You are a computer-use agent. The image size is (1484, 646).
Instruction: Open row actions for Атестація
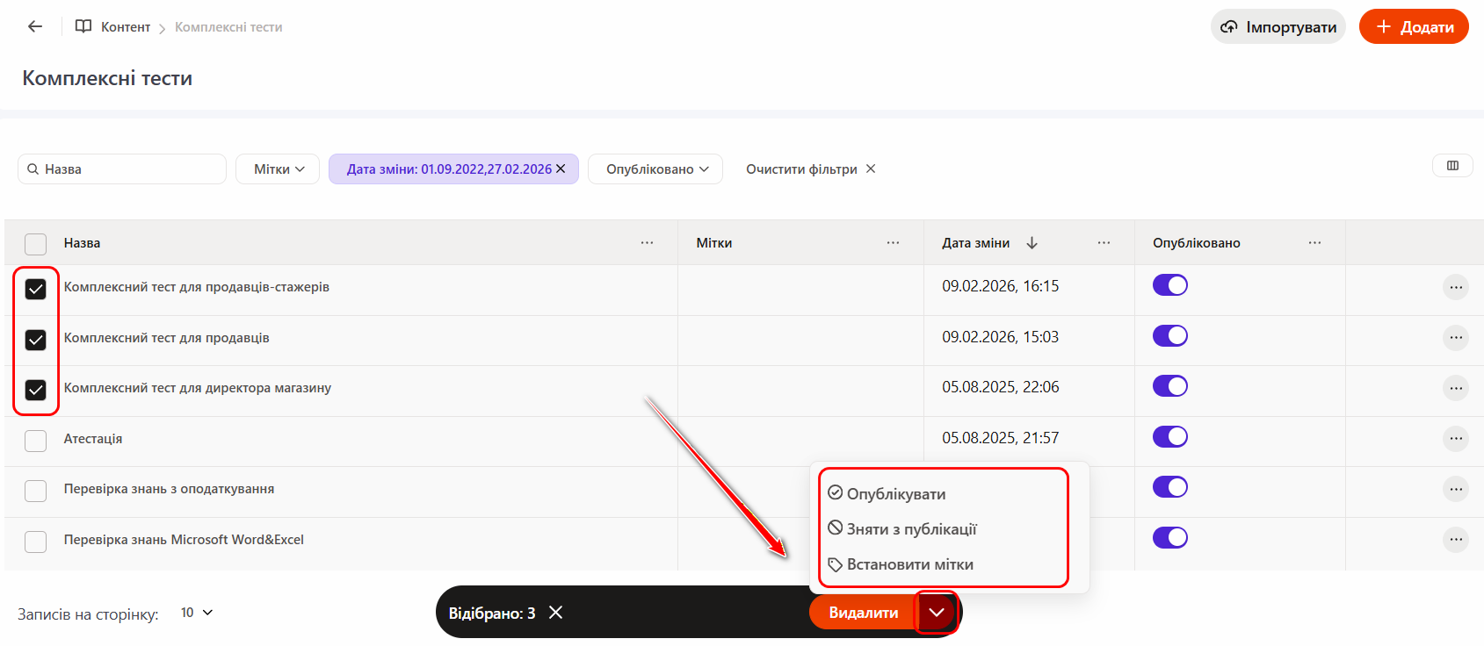(x=1456, y=438)
